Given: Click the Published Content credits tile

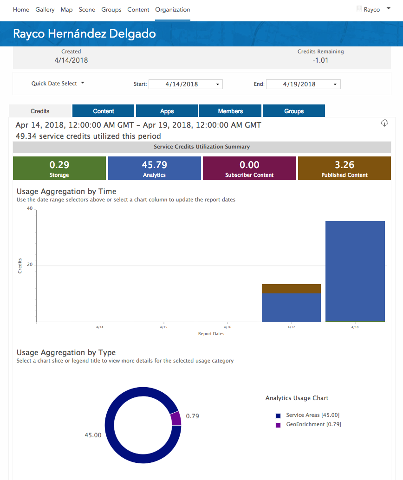Looking at the screenshot, I should [x=344, y=168].
